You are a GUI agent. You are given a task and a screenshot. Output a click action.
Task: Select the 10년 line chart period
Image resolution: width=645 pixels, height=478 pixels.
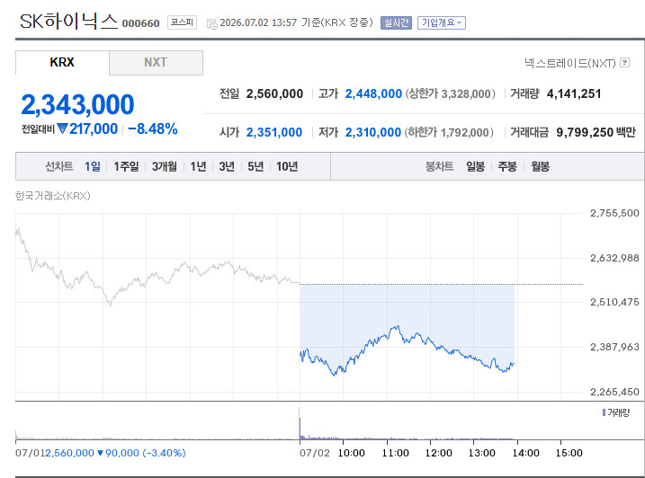click(x=287, y=166)
